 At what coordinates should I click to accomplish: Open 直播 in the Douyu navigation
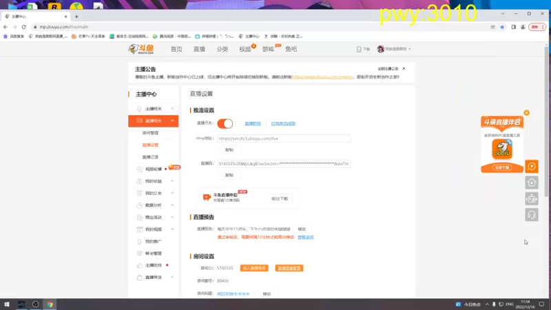199,49
